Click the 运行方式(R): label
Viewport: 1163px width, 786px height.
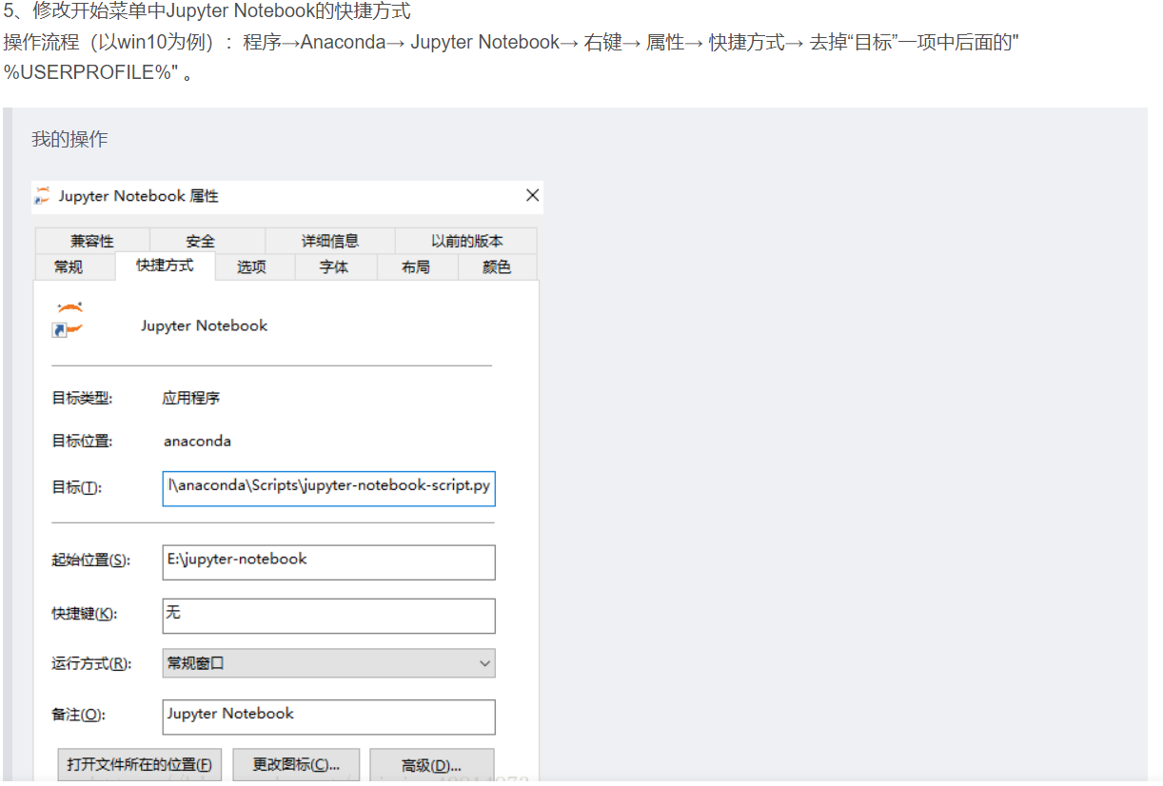[x=91, y=664]
